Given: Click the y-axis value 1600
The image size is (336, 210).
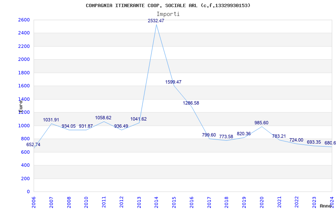Looking at the screenshot, I should (x=24, y=86).
